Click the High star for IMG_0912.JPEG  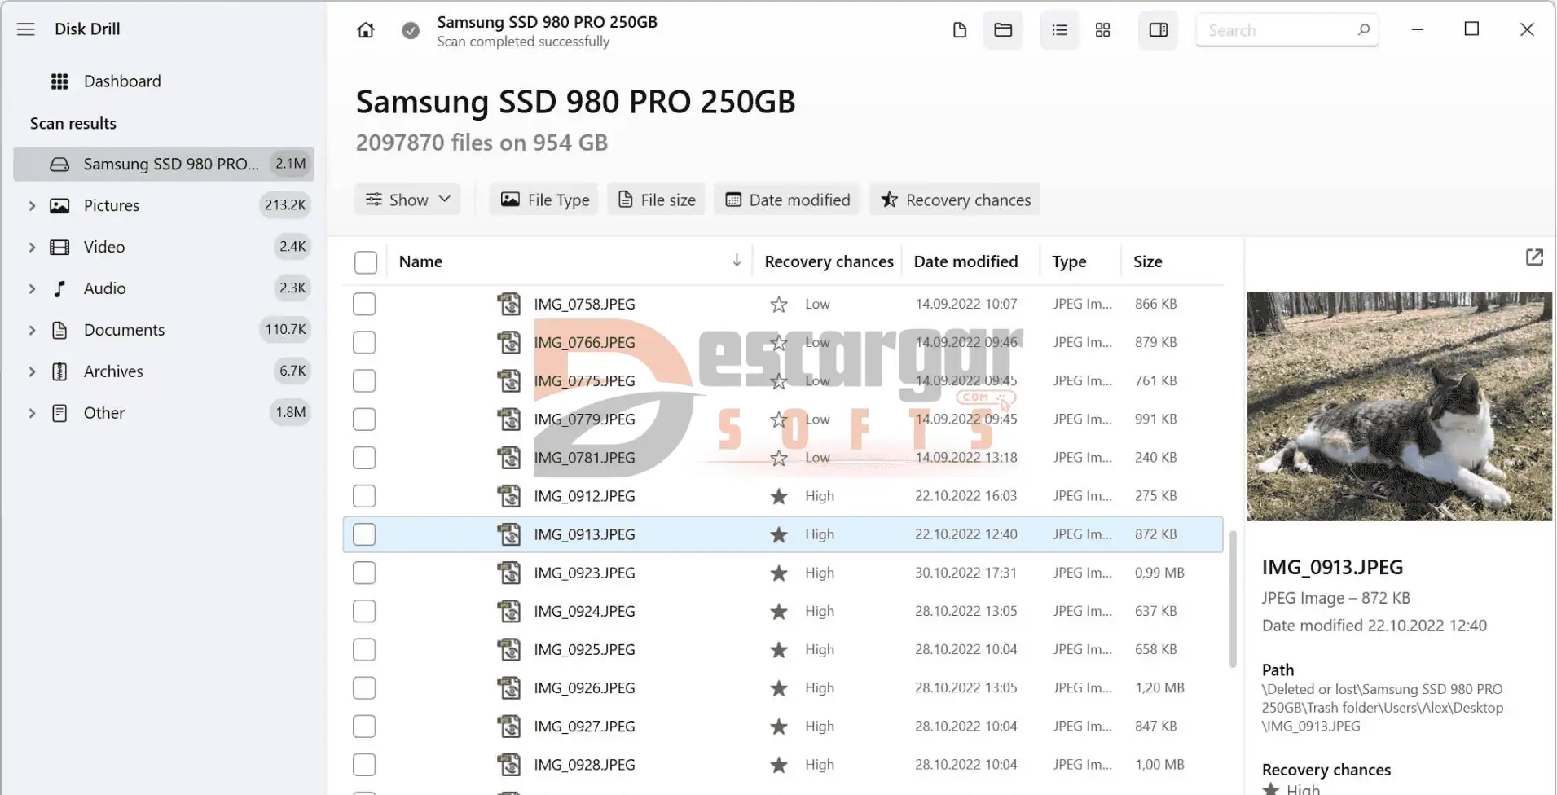(x=779, y=496)
